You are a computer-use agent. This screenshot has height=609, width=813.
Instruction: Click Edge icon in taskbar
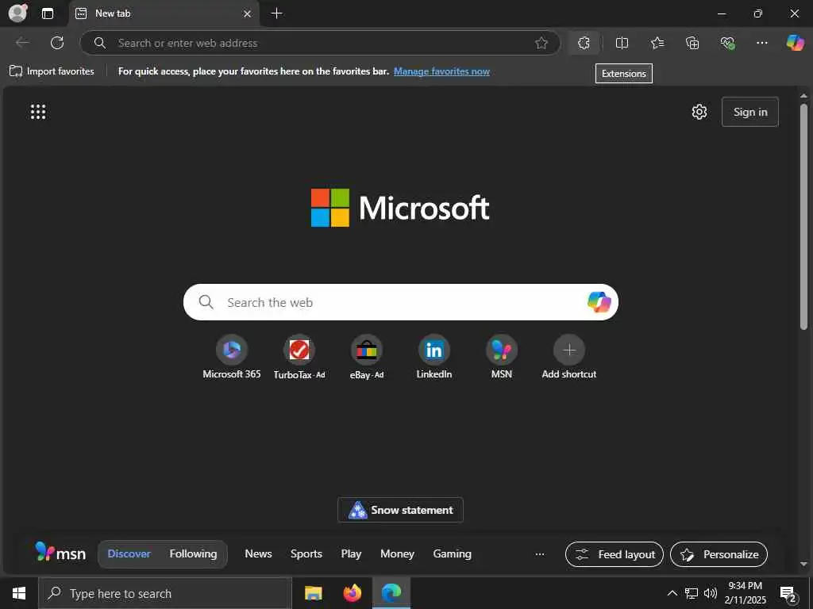pyautogui.click(x=391, y=593)
